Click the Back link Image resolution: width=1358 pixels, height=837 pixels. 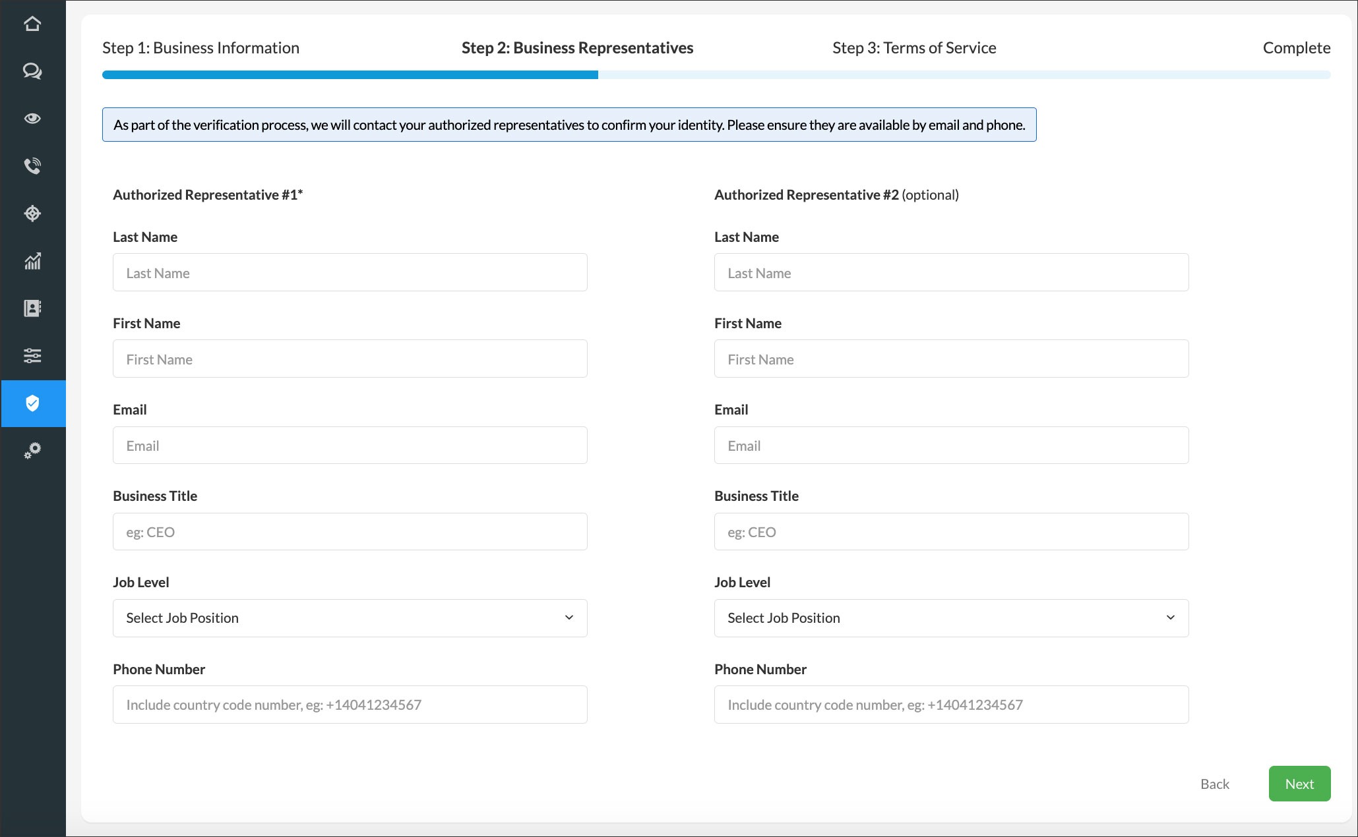pyautogui.click(x=1214, y=784)
